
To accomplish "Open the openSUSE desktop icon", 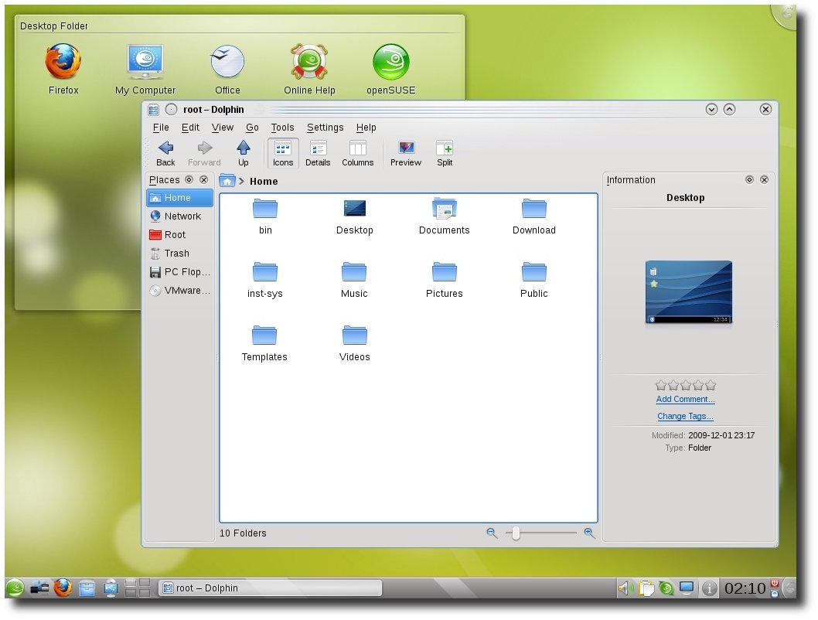I will click(390, 63).
